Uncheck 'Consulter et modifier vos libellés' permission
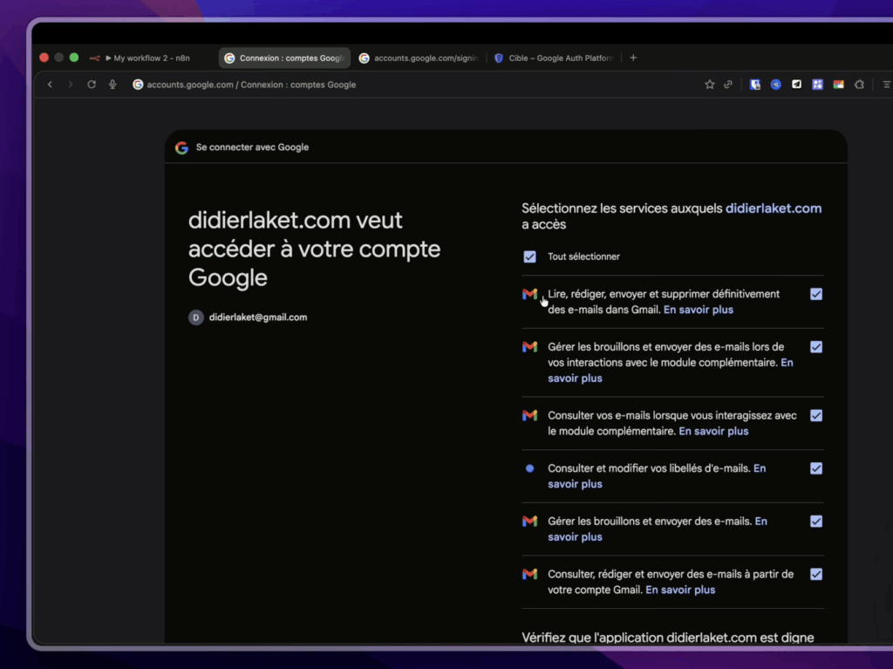 point(816,468)
